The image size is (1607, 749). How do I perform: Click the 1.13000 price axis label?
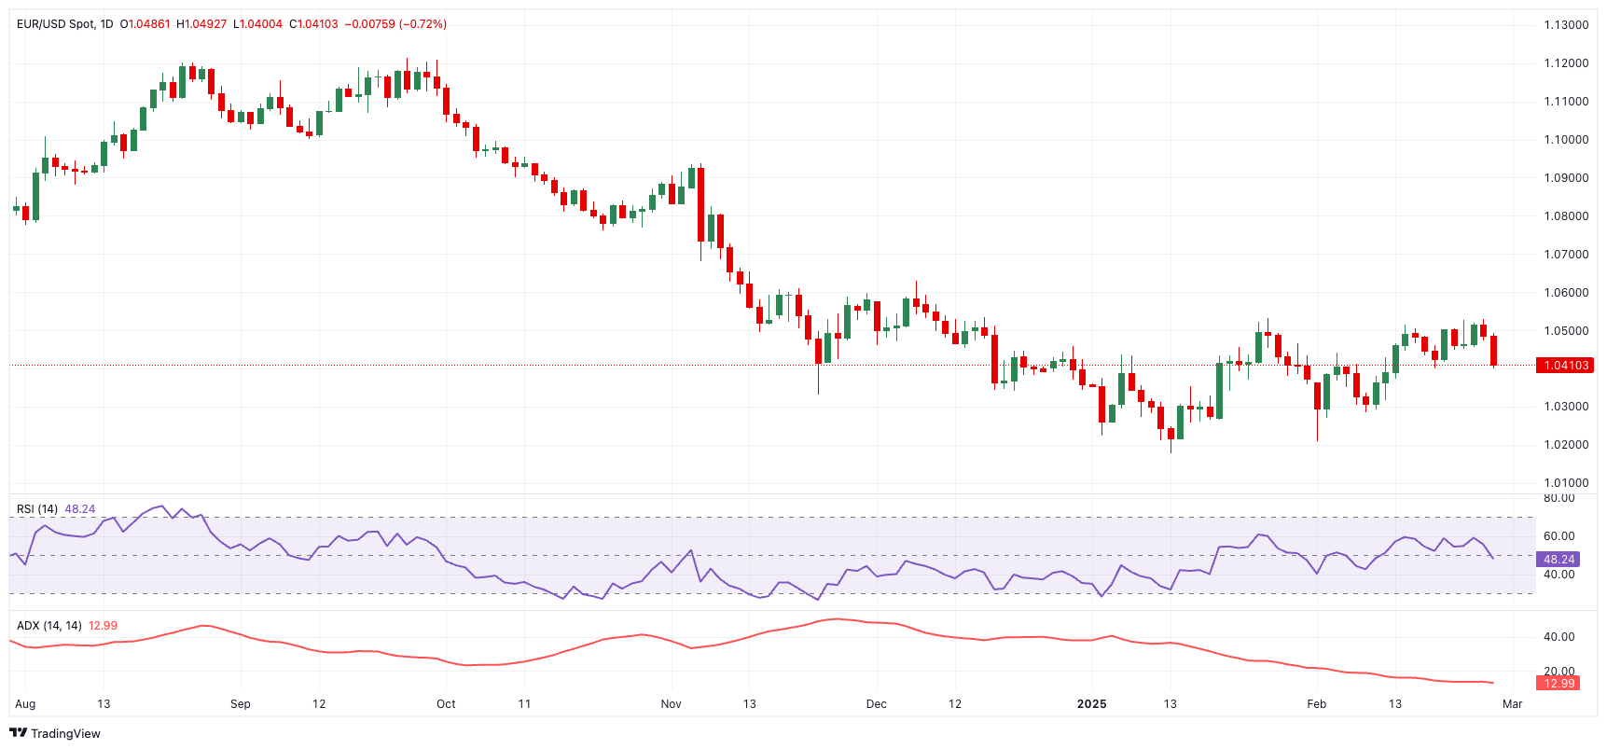point(1566,25)
